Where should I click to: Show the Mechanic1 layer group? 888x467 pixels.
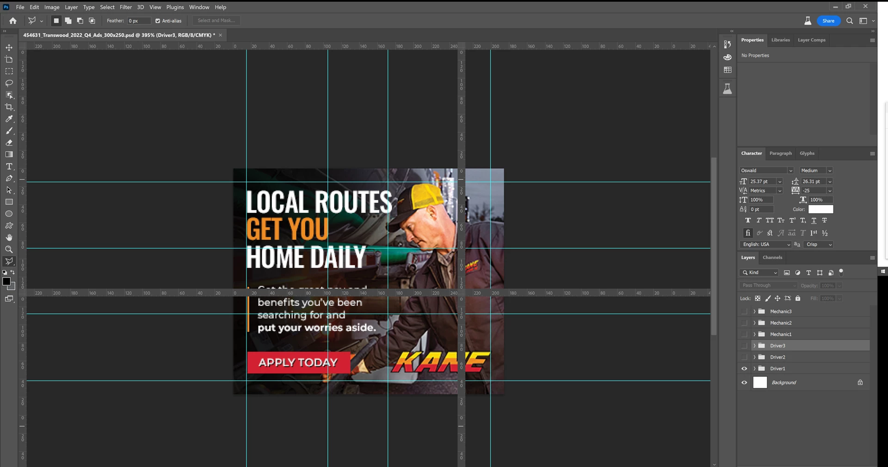coord(744,334)
